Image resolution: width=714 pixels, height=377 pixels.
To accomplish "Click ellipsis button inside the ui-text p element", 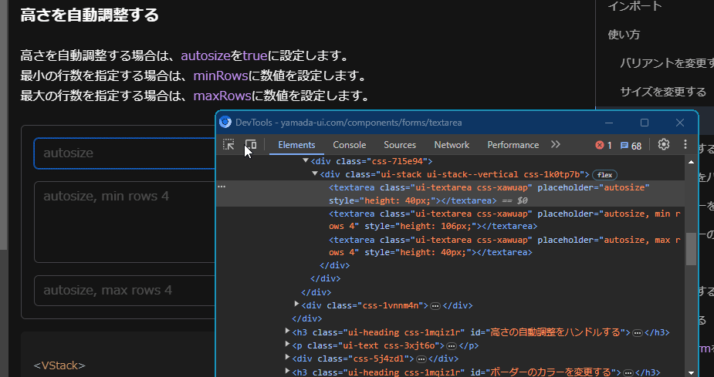I will click(x=452, y=346).
